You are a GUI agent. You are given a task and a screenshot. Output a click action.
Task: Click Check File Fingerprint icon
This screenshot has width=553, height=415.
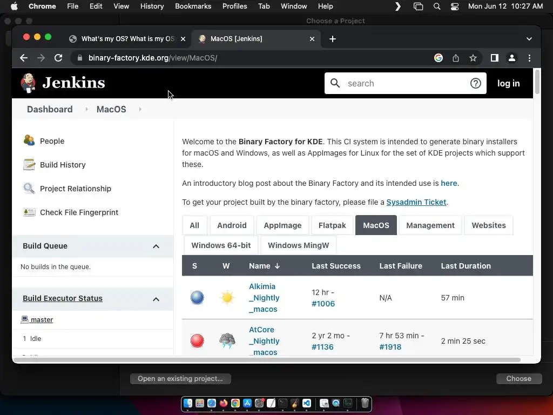29,212
